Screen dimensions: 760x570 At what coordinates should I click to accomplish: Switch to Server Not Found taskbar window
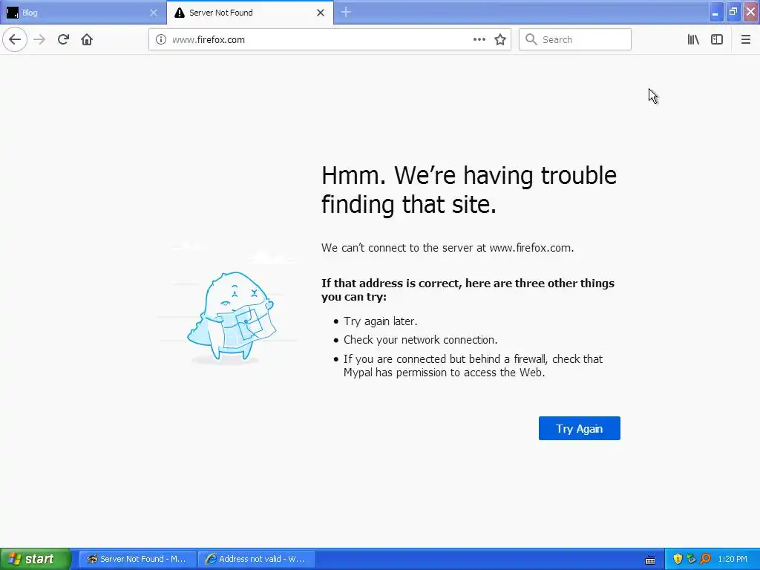(137, 559)
